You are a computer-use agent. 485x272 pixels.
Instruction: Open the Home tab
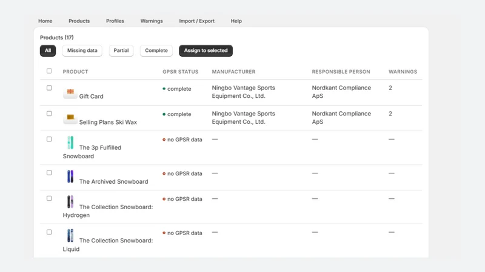[x=45, y=21]
